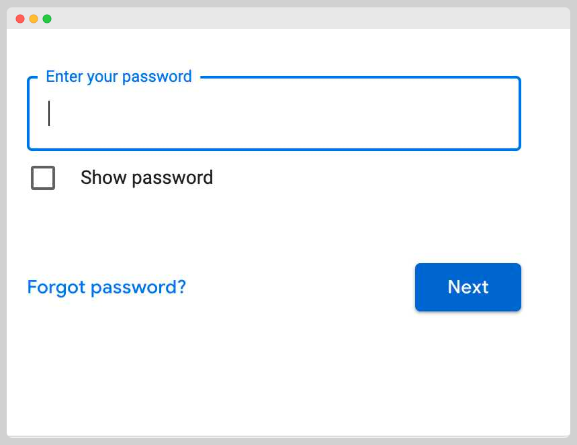Tick the Show password checkbox

(x=43, y=178)
